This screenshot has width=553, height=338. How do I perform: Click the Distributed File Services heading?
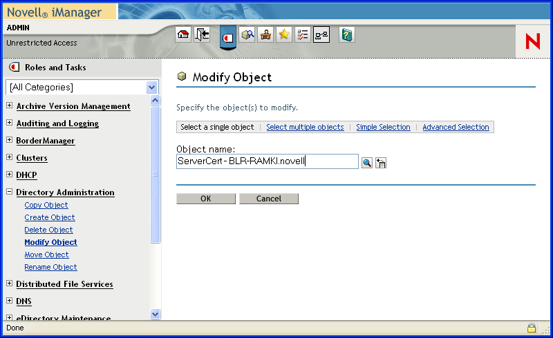pos(64,284)
